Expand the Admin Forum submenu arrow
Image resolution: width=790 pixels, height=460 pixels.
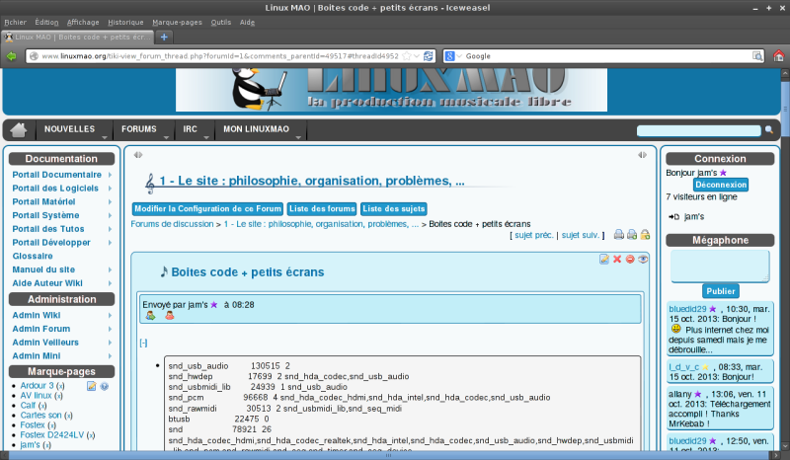[110, 329]
